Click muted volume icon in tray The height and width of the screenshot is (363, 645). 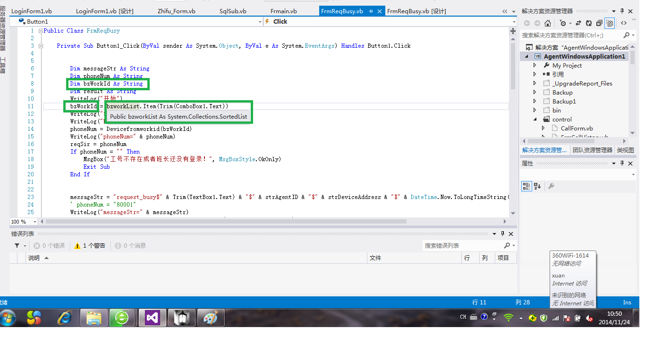(589, 318)
